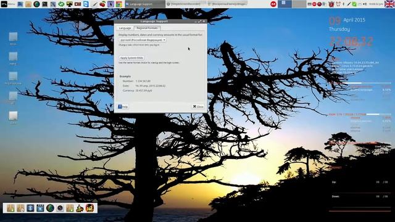Viewport: 395px width, 222px height.
Task: Launch the camera lens dock icon
Action: point(60,208)
